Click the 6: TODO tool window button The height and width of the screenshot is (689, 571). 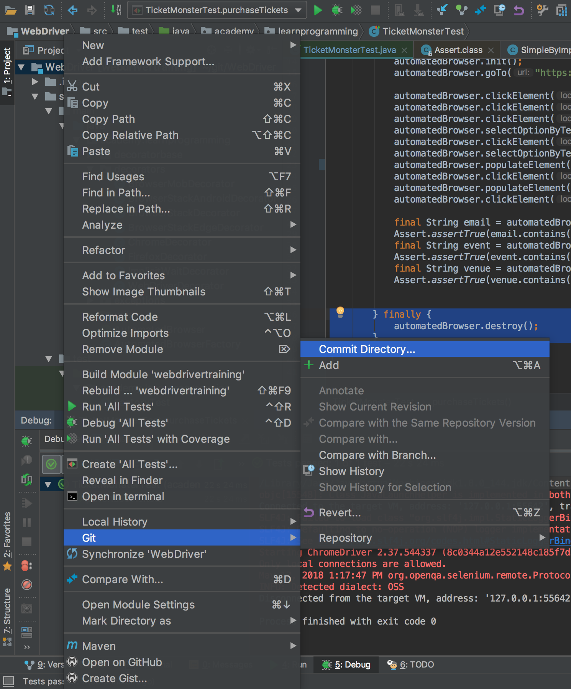click(411, 664)
